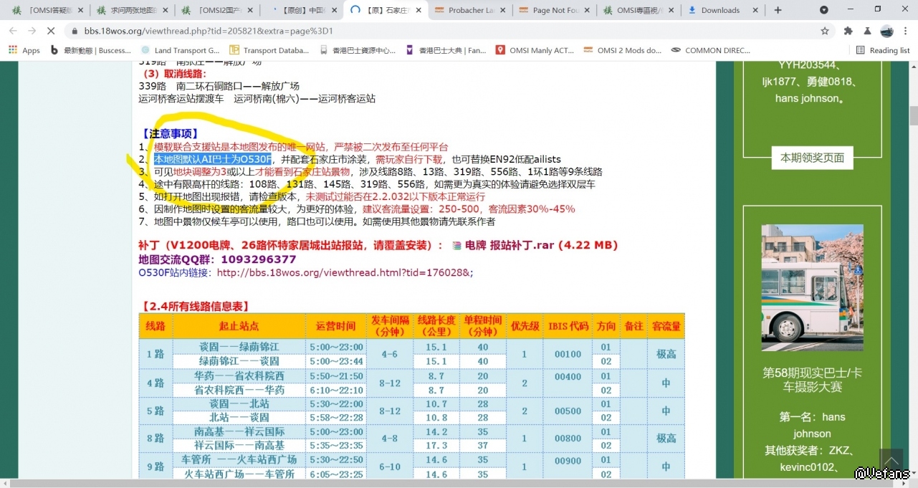This screenshot has width=918, height=488.
Task: Open a new browser tab
Action: [x=778, y=10]
